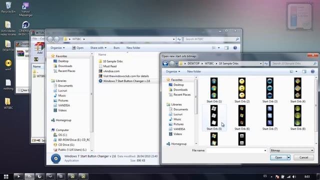Click the File name input field

[234, 150]
